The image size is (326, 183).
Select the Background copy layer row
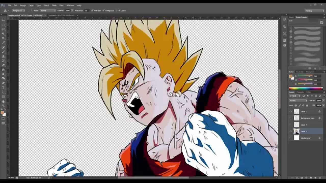point(306,118)
